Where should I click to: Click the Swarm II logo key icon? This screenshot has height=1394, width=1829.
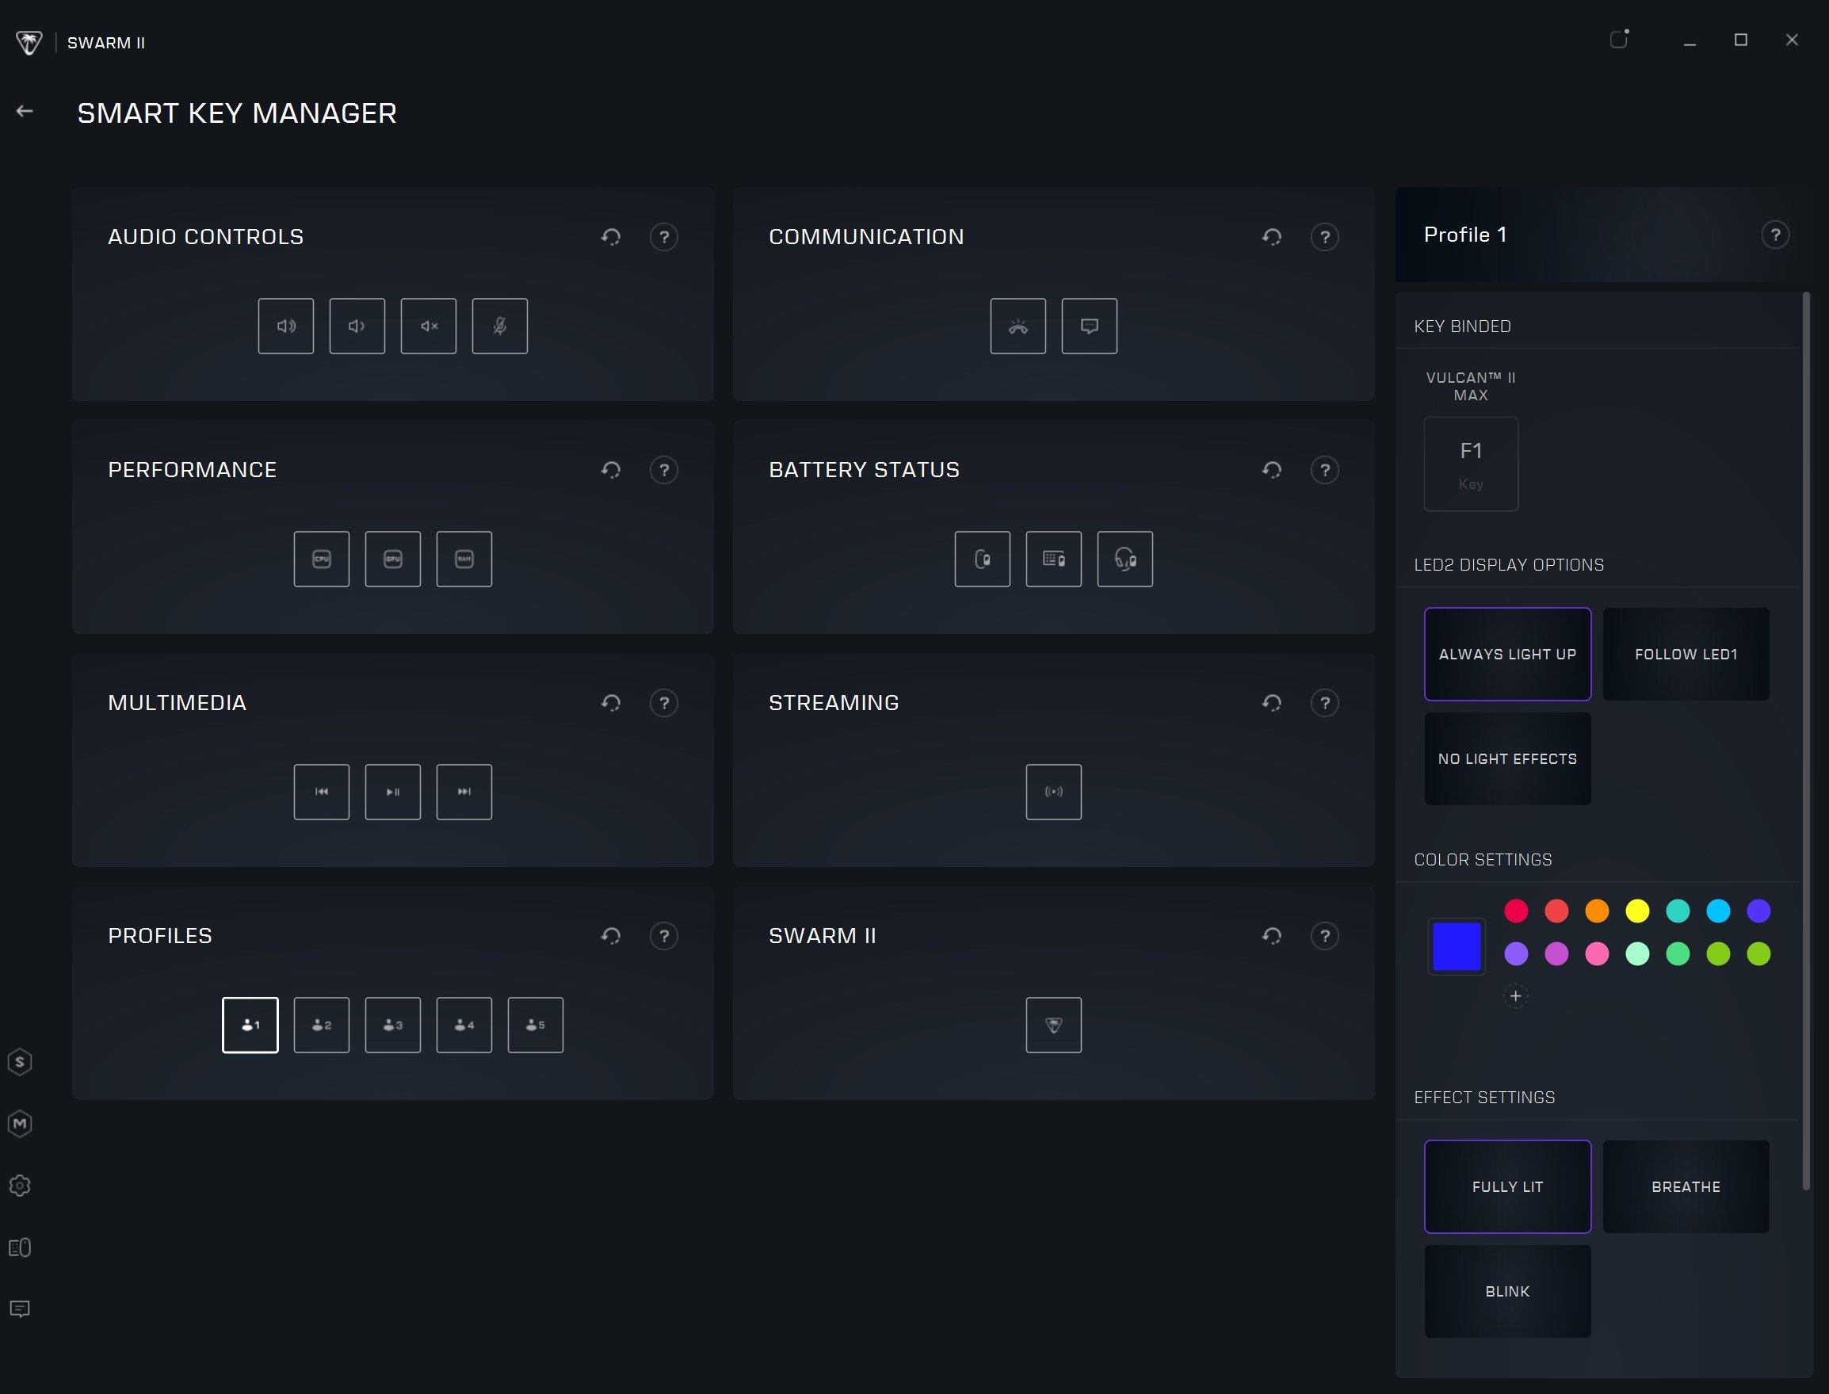click(x=1053, y=1025)
